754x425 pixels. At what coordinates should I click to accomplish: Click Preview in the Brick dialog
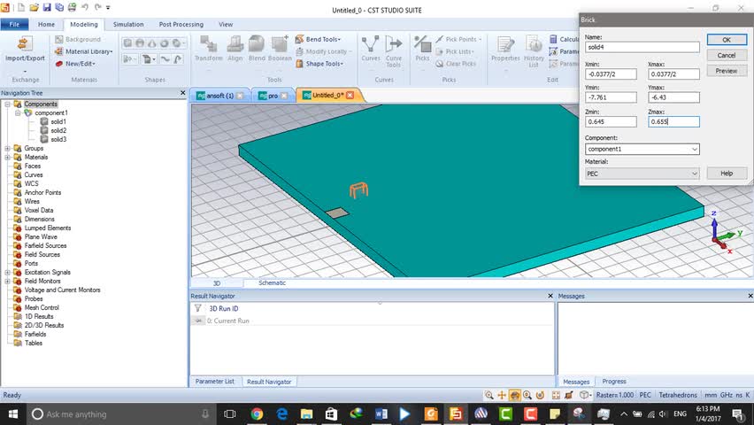727,71
